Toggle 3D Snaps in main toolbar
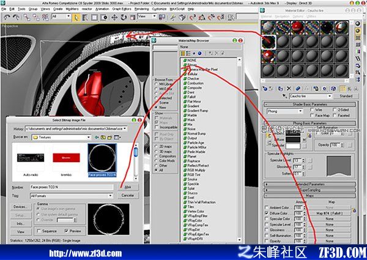 tap(193, 17)
